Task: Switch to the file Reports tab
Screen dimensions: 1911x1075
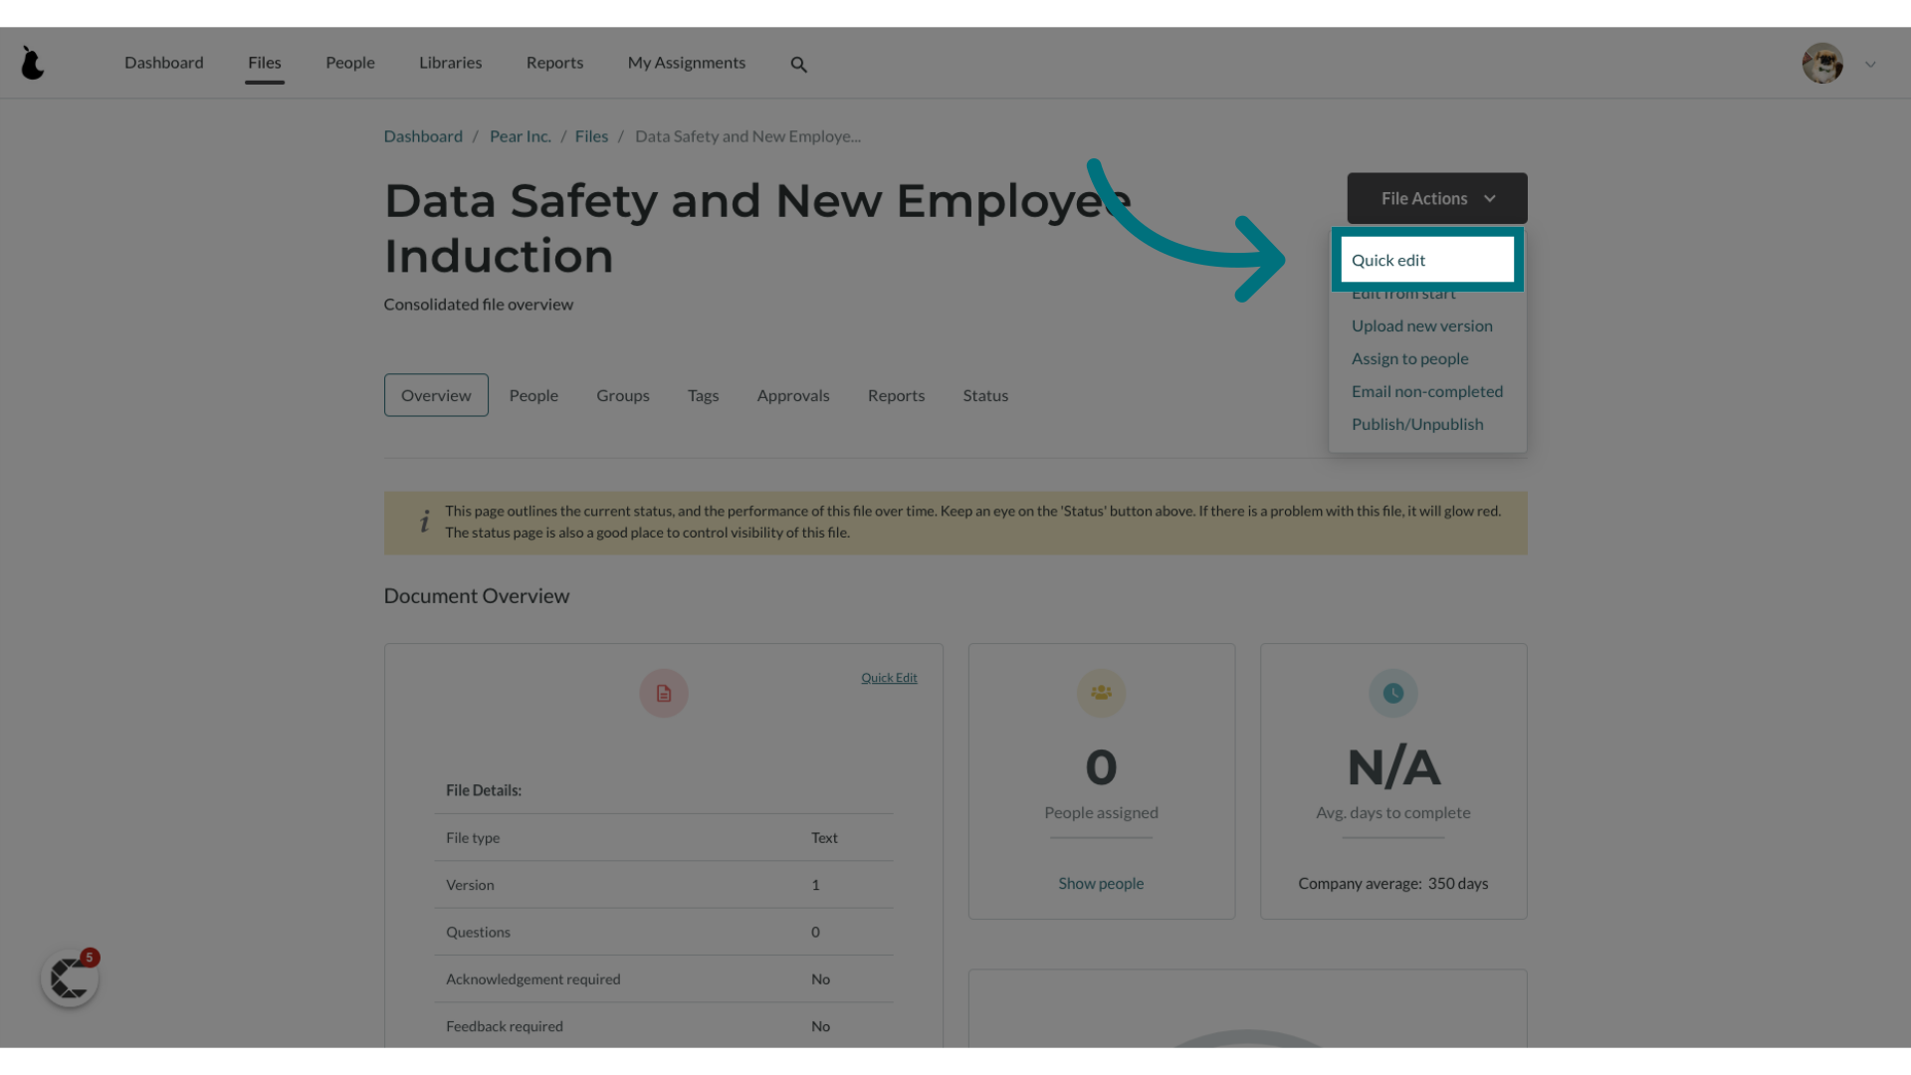Action: 896,395
